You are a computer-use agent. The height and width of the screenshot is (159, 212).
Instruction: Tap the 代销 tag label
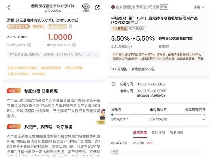[x=164, y=7]
